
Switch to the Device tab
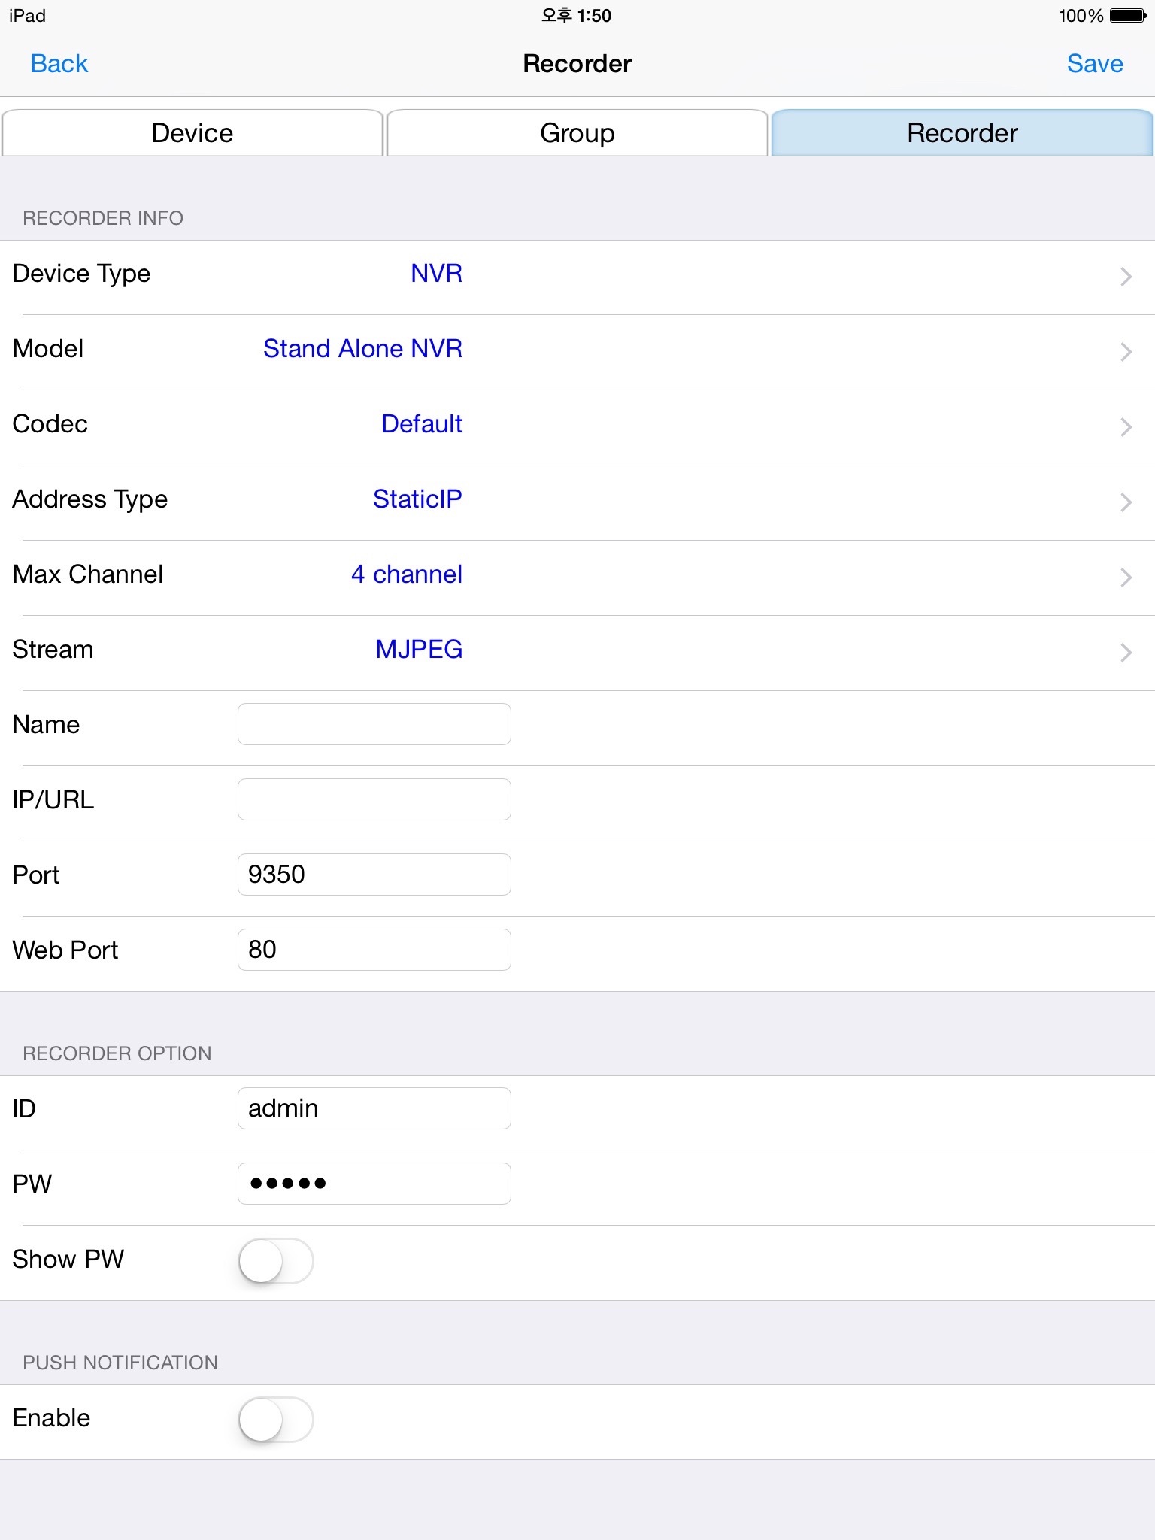tap(192, 133)
